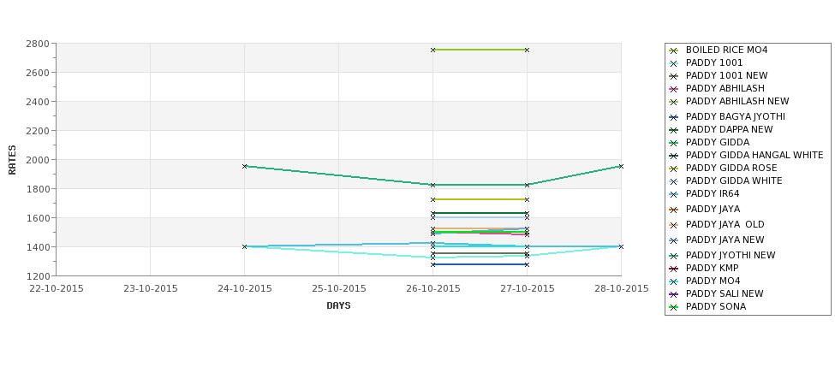Click the PADDY ABHILASH pink legend marker
The width and height of the screenshot is (835, 367).
[x=674, y=89]
